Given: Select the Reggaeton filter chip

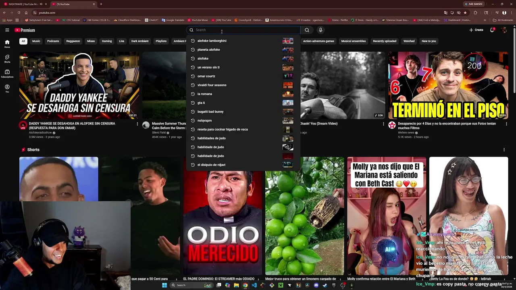Looking at the screenshot, I should click(73, 41).
